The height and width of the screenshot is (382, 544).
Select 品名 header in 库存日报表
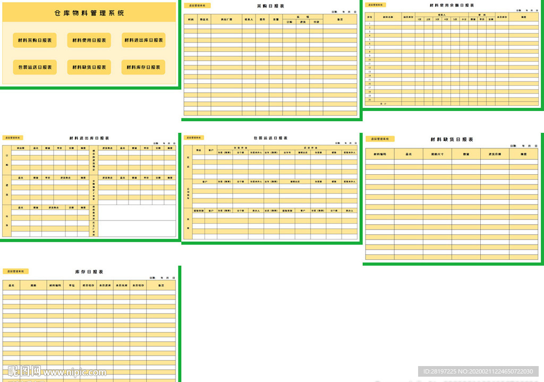[x=12, y=285]
